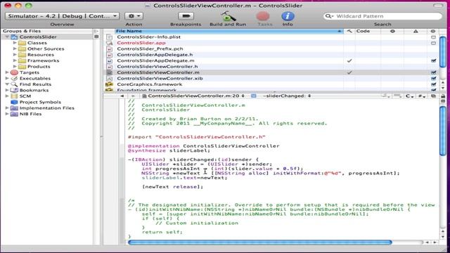Click the breakpoints popup in editor bar
Image resolution: width=450 pixels, height=253 pixels.
pos(397,96)
